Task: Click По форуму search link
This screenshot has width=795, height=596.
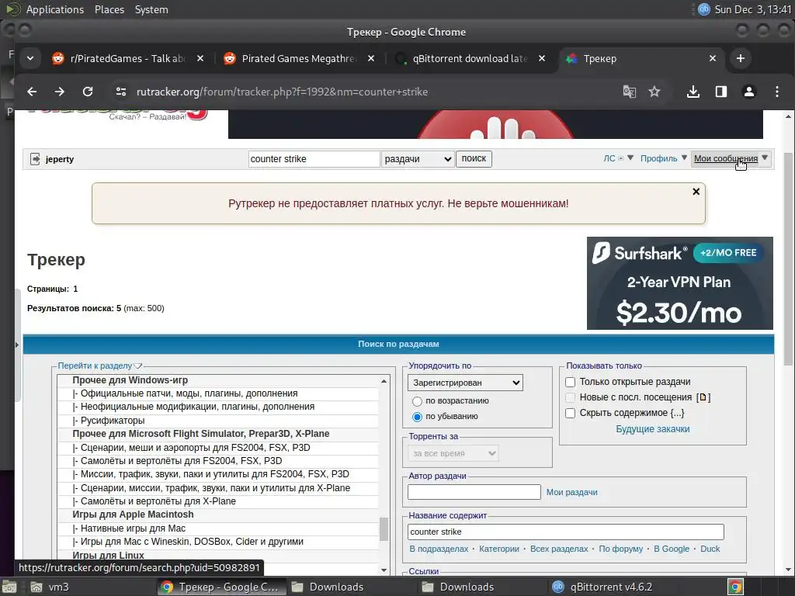Action: pyautogui.click(x=620, y=549)
